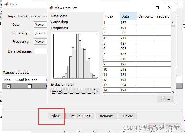Enable the Conf bounds checkbox

point(30,86)
